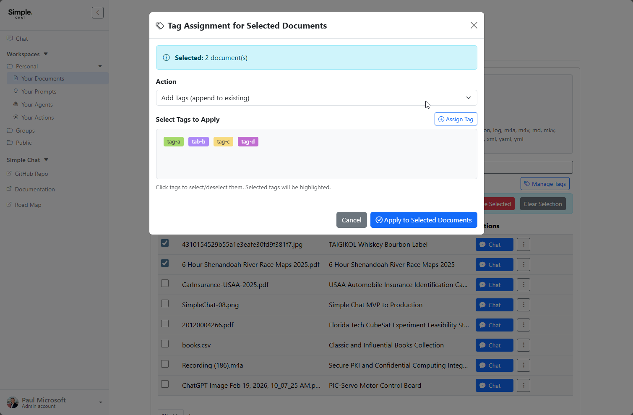Screen dimensions: 633x415
Task: Open Your Agents
Action: (x=37, y=104)
